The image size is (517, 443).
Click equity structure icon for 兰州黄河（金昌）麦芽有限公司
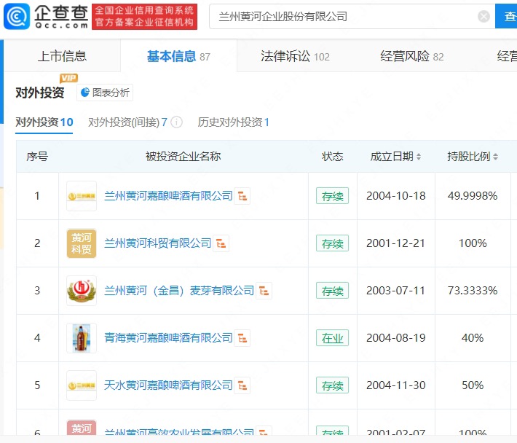[x=264, y=291]
